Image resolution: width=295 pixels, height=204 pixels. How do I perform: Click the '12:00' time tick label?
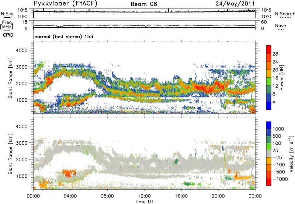click(x=144, y=196)
